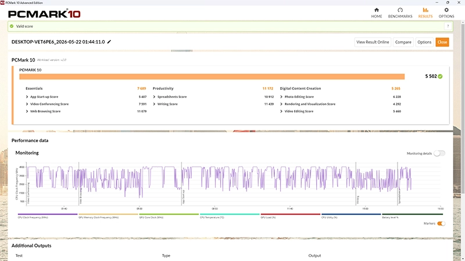Click the PCMark 10 logo
Viewport: 465px width, 261px height.
point(44,13)
